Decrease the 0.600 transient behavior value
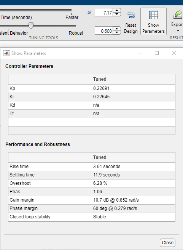This screenshot has height=250, width=183. tap(117, 32)
